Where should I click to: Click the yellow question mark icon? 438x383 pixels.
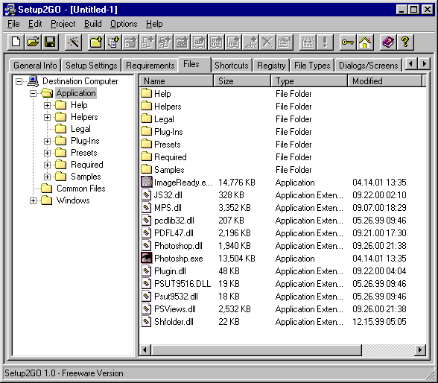tap(405, 42)
